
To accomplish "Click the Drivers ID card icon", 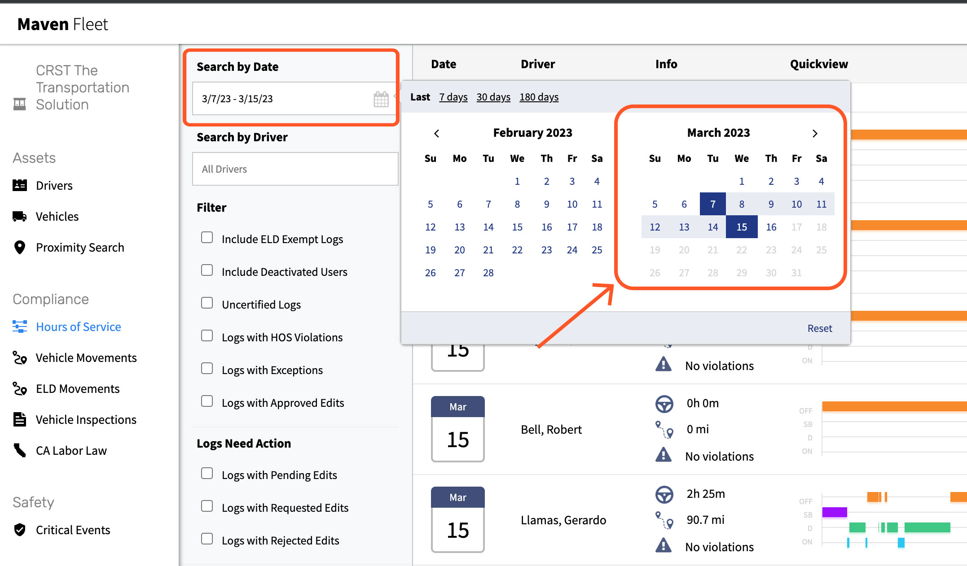I will click(x=20, y=185).
